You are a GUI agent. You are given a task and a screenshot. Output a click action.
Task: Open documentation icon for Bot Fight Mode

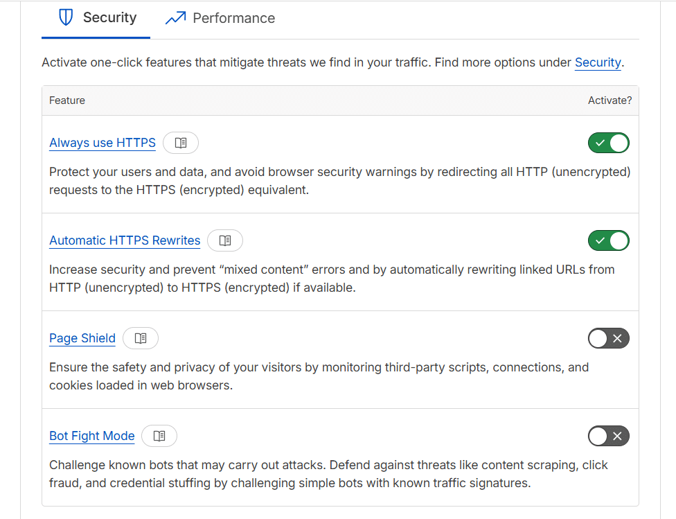coord(159,436)
